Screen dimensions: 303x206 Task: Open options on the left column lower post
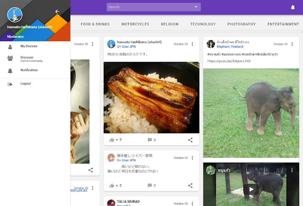tap(93, 188)
